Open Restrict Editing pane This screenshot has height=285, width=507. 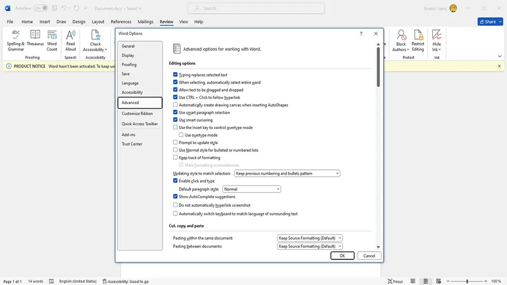click(x=418, y=40)
